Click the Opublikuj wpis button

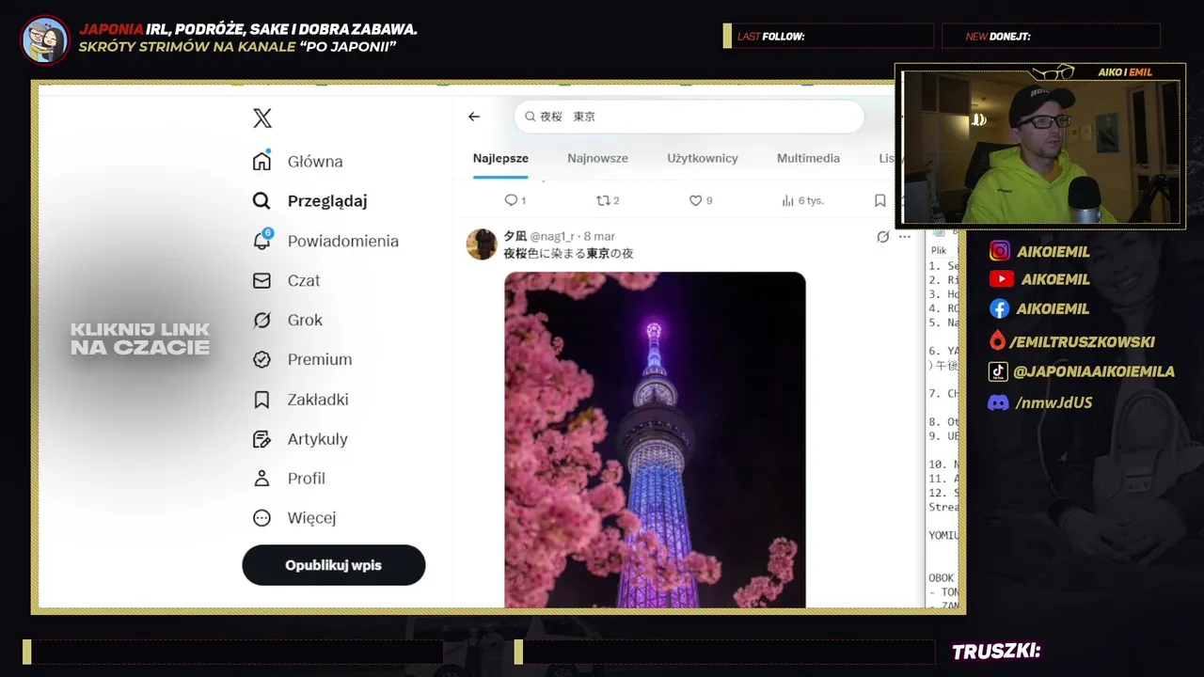[x=334, y=565]
